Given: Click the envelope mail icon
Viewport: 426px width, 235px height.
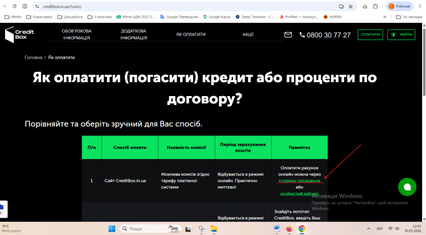Looking at the screenshot, I should [x=288, y=35].
